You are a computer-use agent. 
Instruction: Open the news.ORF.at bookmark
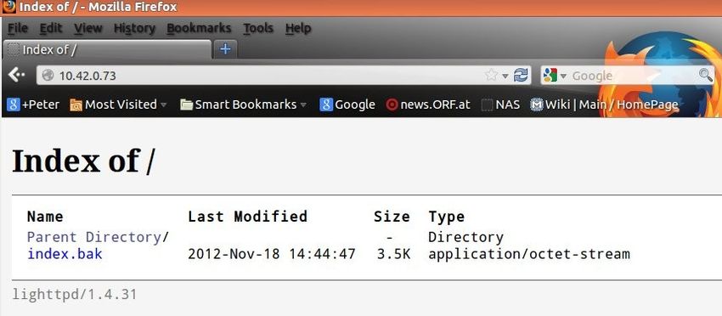click(428, 105)
